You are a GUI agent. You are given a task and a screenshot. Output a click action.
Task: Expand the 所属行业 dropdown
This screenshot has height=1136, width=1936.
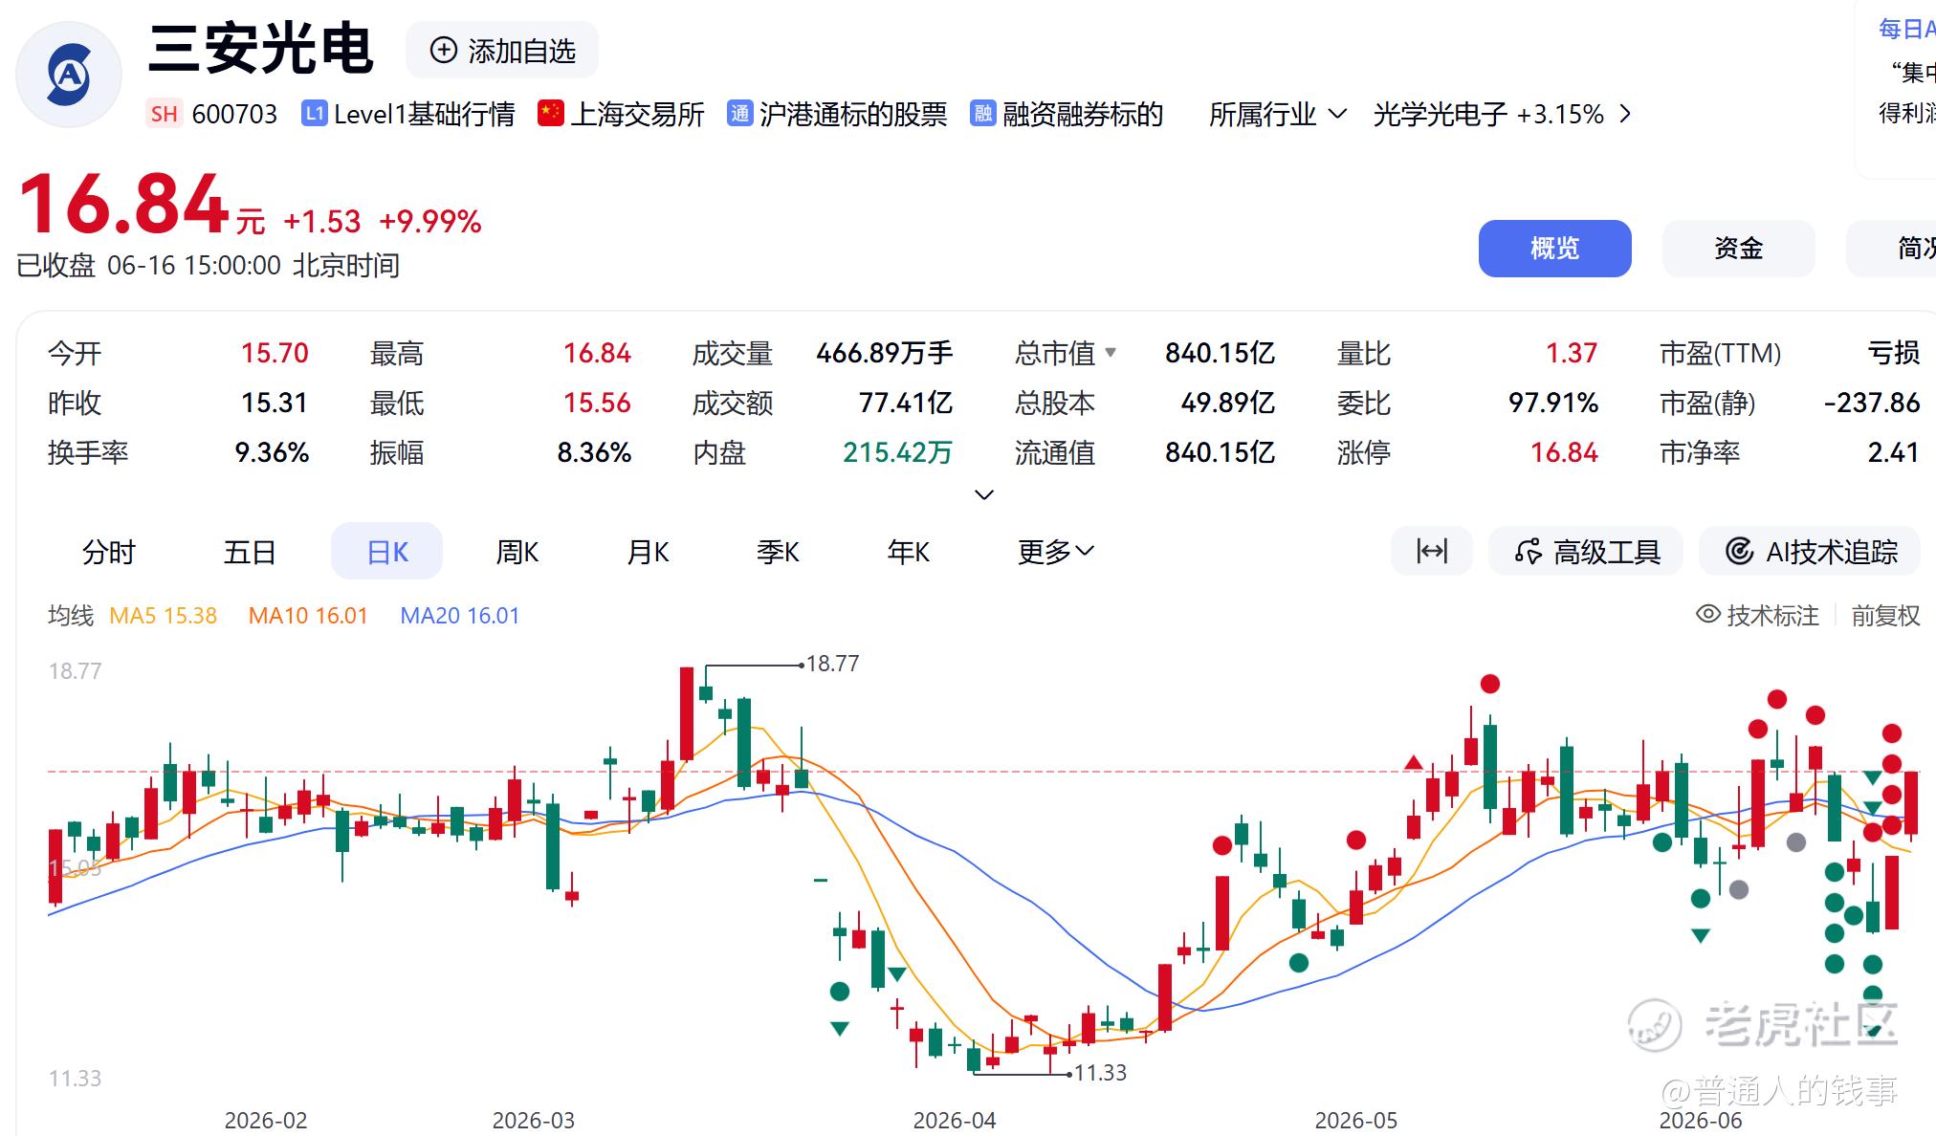point(1278,114)
